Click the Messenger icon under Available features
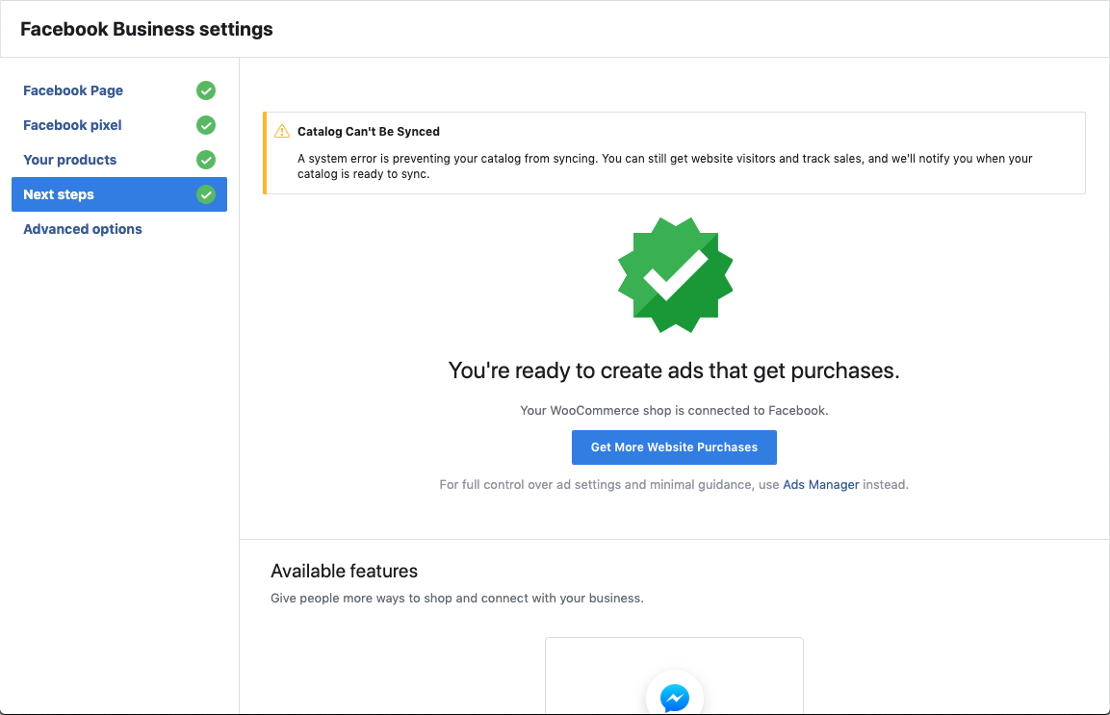This screenshot has width=1110, height=715. pos(675,698)
